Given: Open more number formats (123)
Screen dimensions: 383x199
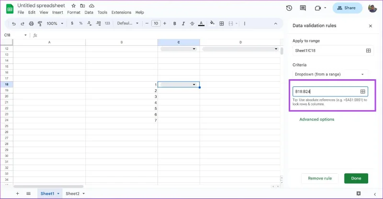Looking at the screenshot, I should (x=107, y=23).
